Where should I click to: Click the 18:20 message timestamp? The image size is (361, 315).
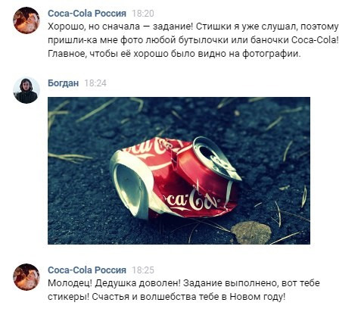(x=143, y=14)
